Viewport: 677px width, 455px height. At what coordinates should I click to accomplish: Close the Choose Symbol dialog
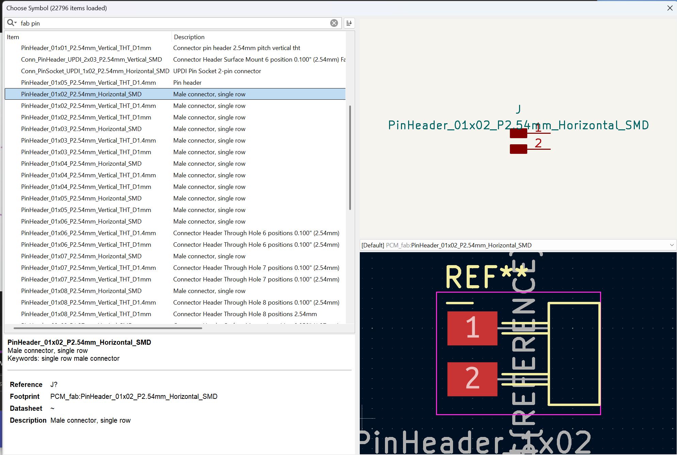[670, 8]
